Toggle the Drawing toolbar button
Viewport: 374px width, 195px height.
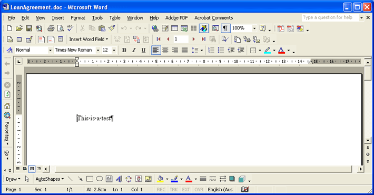tap(204, 28)
